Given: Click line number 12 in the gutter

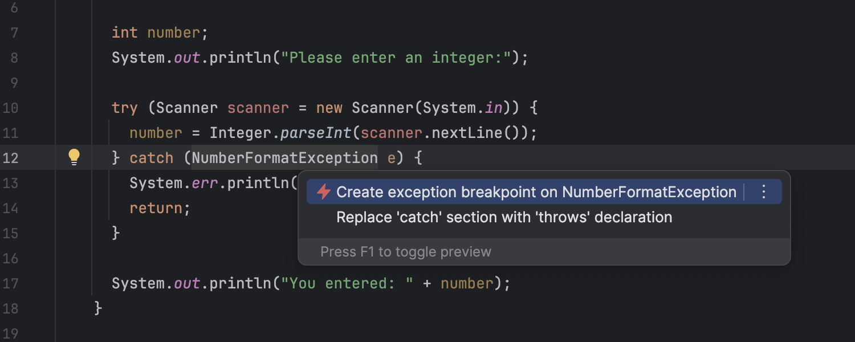Looking at the screenshot, I should tap(10, 158).
